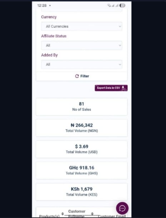Open the Added By dropdown
Viewport: 166px width, 218px height.
point(82,64)
